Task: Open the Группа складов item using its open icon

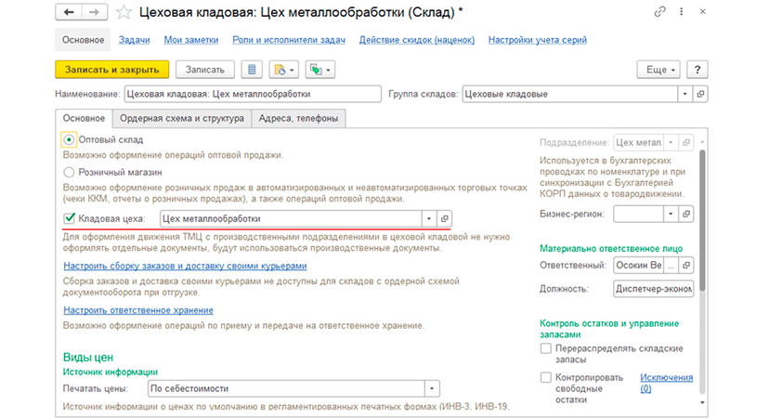Action: coord(700,94)
